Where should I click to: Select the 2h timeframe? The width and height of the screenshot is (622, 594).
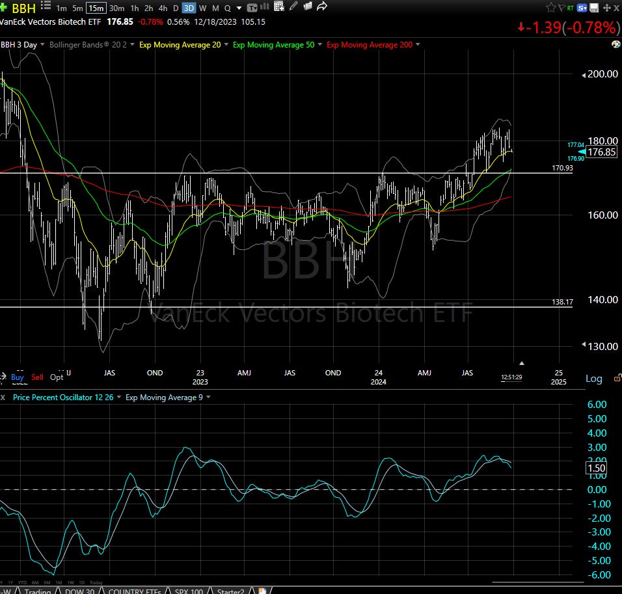pos(149,8)
